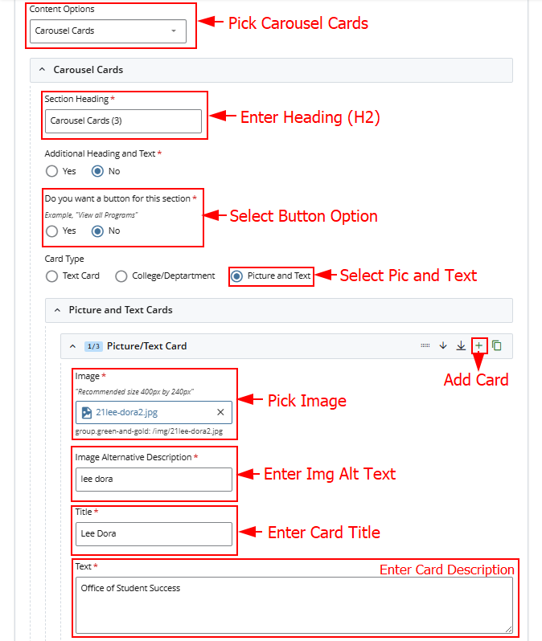Move card to bottom icon
This screenshot has height=641, width=542.
pos(461,345)
